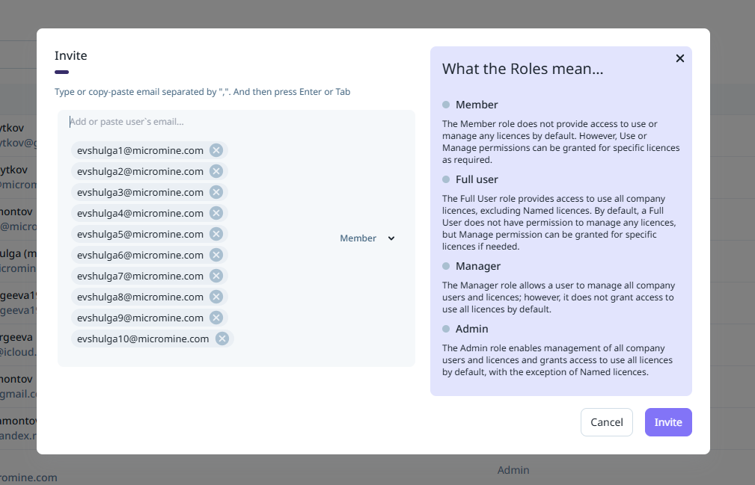Remove evshulga2@micromine.com email chip

pyautogui.click(x=216, y=171)
